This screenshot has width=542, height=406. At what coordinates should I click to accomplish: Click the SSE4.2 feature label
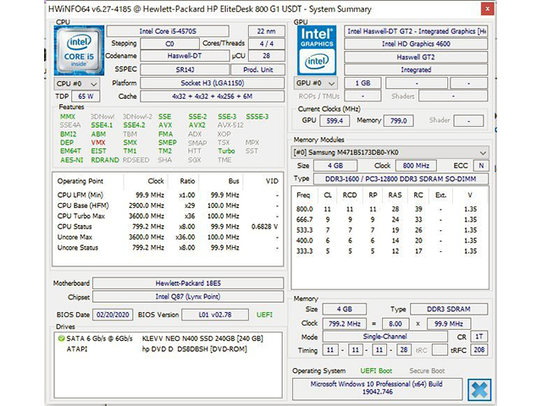pos(134,125)
